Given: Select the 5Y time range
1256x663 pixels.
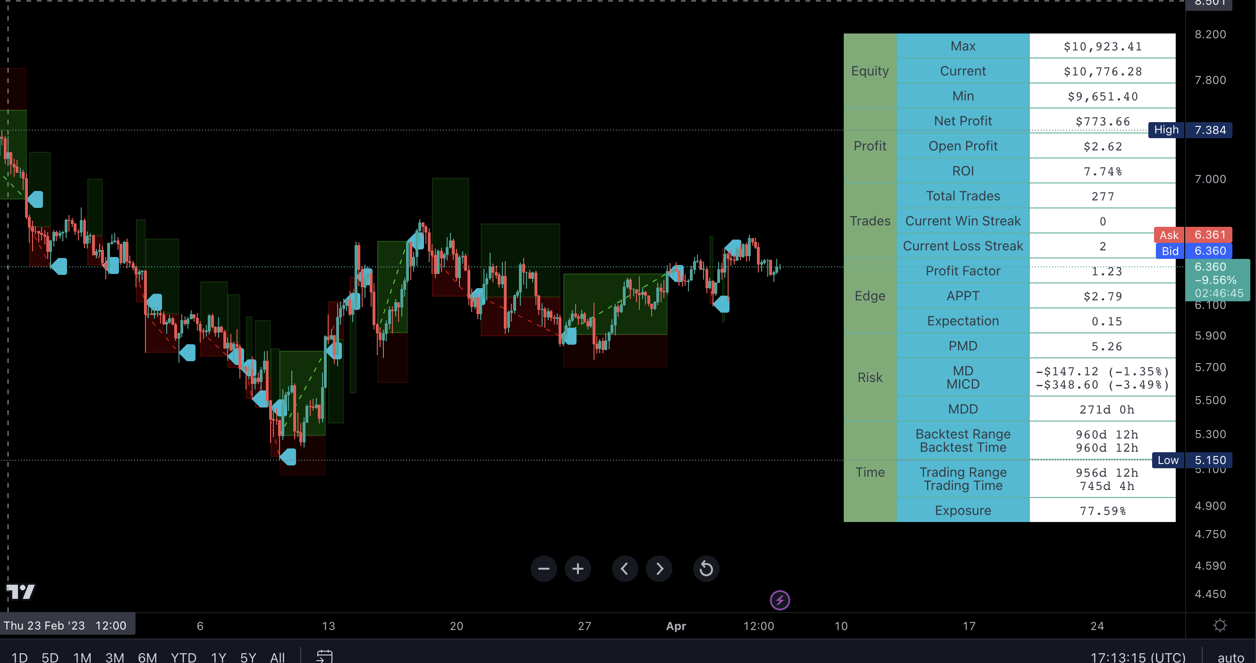Looking at the screenshot, I should point(248,657).
